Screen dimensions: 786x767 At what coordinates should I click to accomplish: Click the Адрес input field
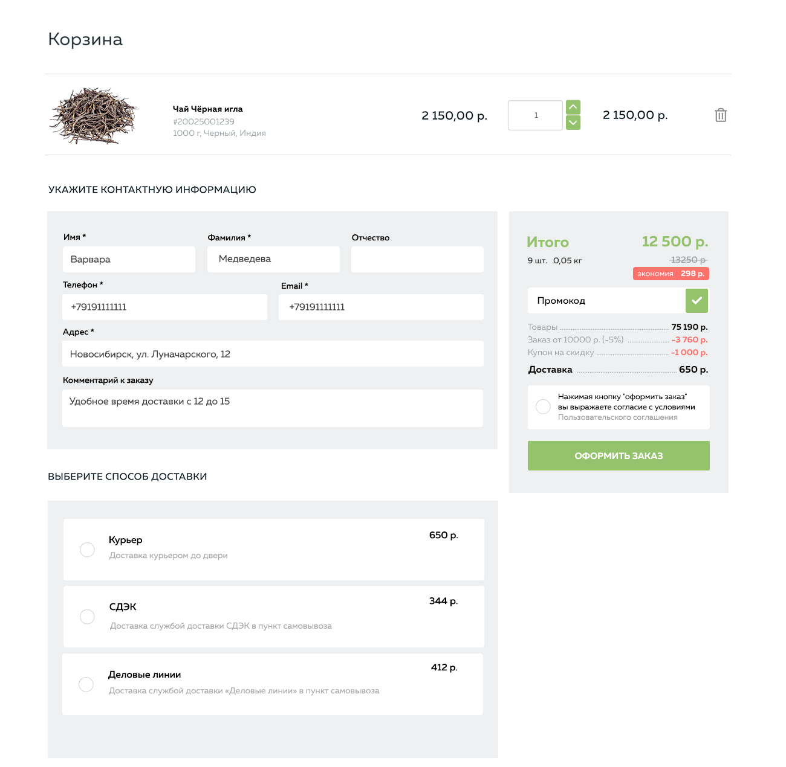273,354
